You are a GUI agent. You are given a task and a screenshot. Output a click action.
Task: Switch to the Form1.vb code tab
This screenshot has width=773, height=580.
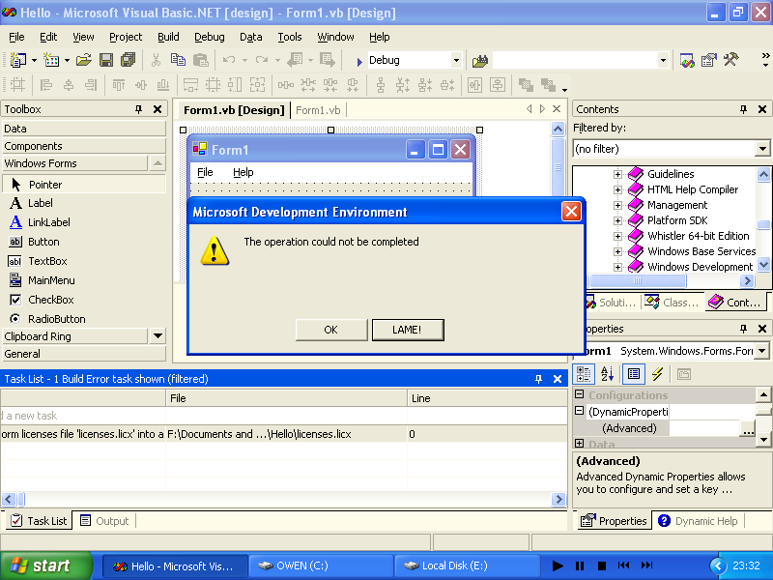click(318, 110)
